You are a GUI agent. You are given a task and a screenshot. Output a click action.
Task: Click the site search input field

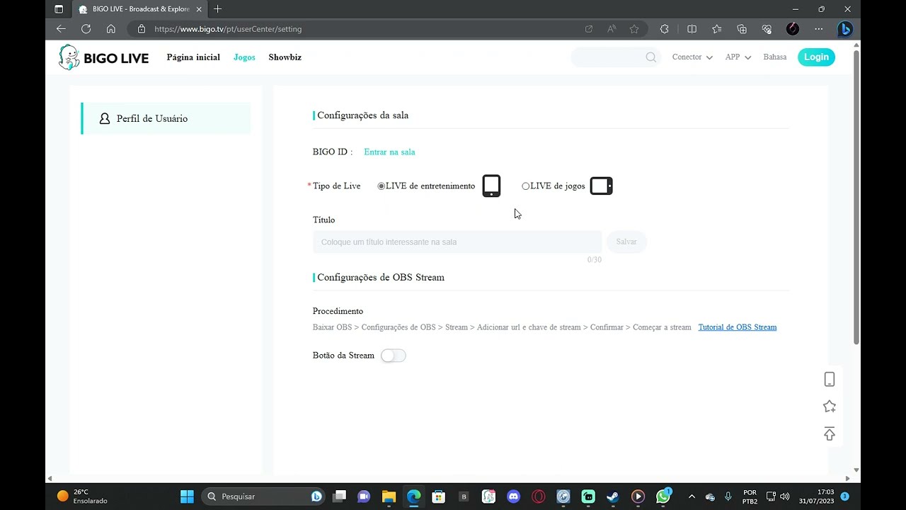[616, 57]
